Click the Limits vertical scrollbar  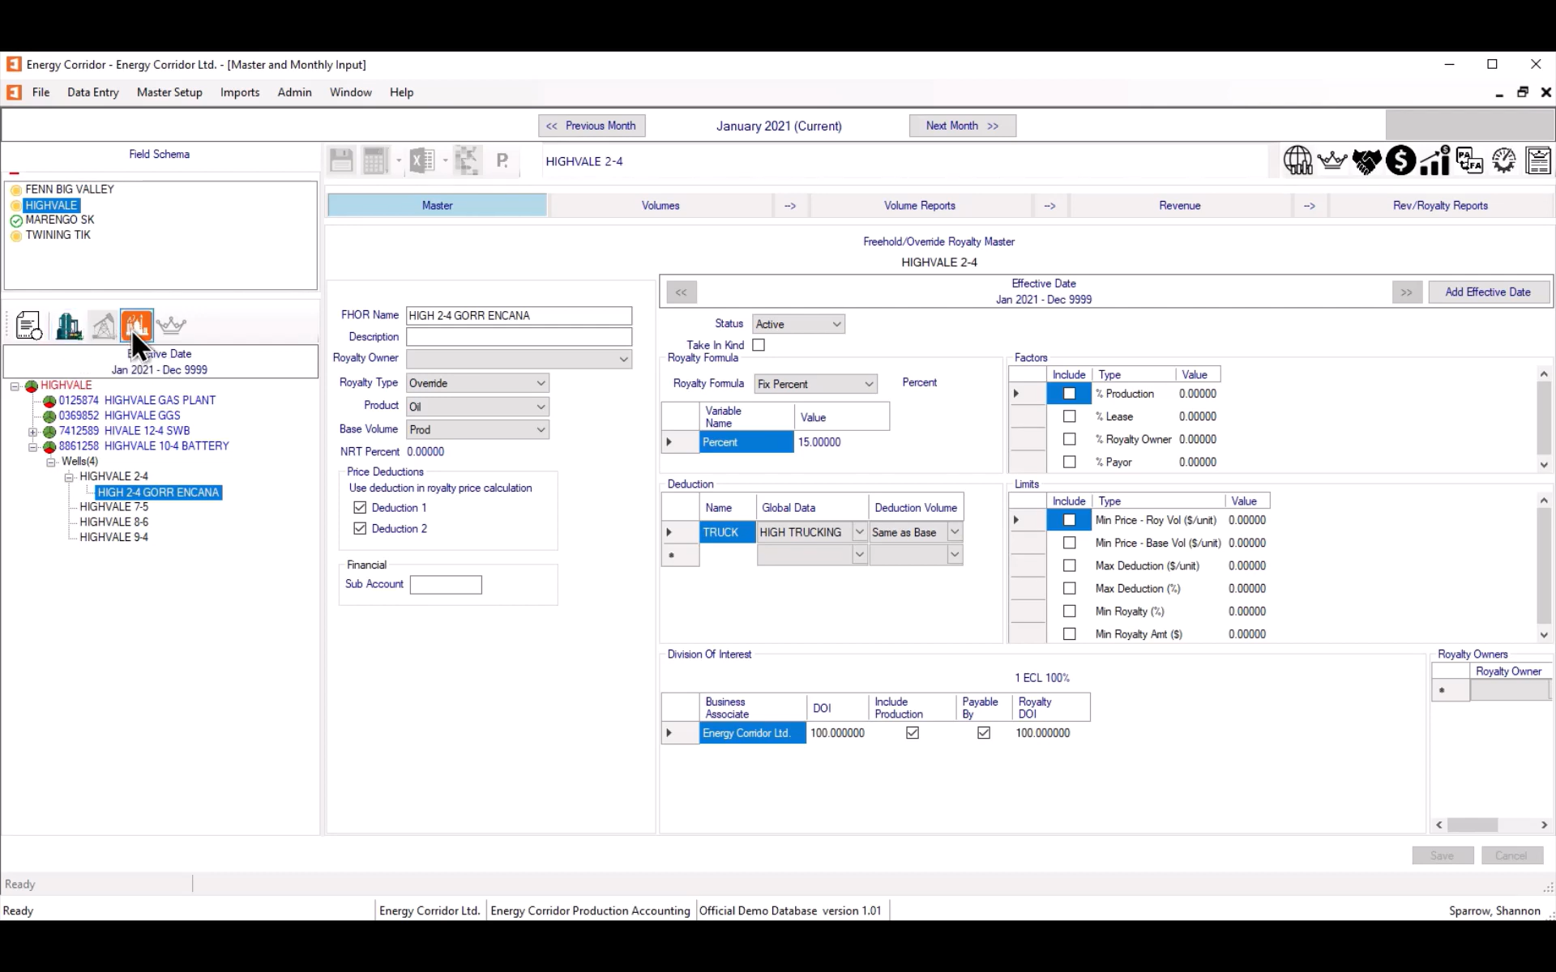click(x=1544, y=568)
